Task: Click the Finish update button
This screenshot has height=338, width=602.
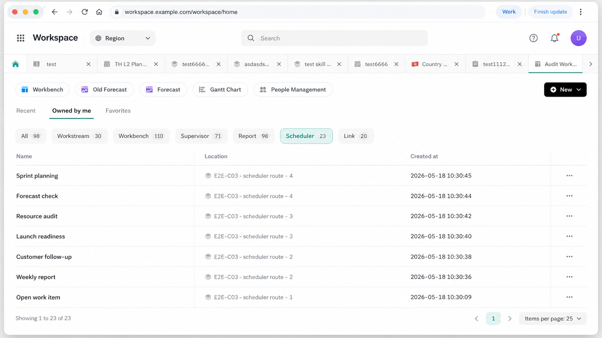Action: tap(550, 12)
